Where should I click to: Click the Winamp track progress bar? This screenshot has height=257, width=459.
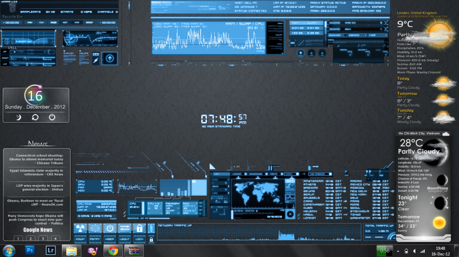[x=60, y=27]
